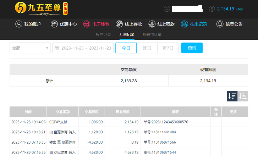Open 线上取款 menu item
258x156 pixels.
click(x=161, y=24)
